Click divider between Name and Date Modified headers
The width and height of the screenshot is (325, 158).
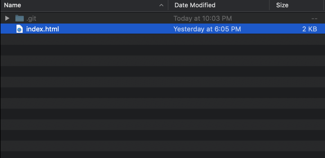tap(168, 5)
